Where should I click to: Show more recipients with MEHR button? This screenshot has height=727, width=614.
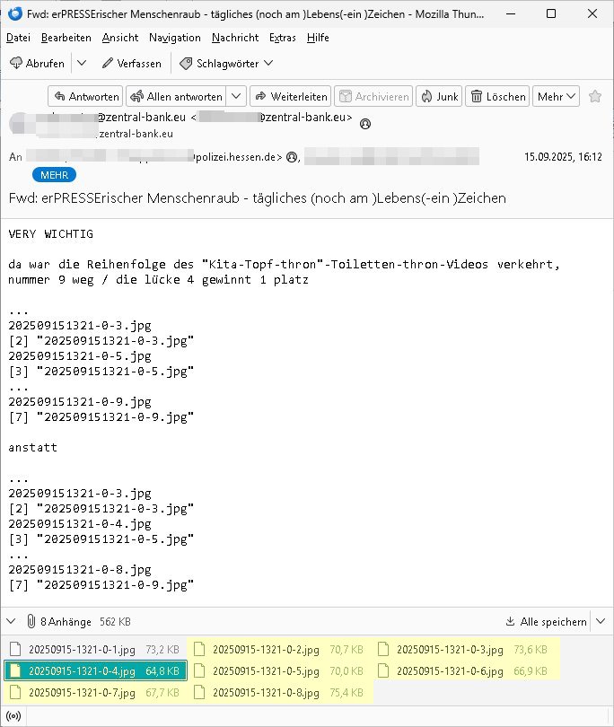[54, 174]
